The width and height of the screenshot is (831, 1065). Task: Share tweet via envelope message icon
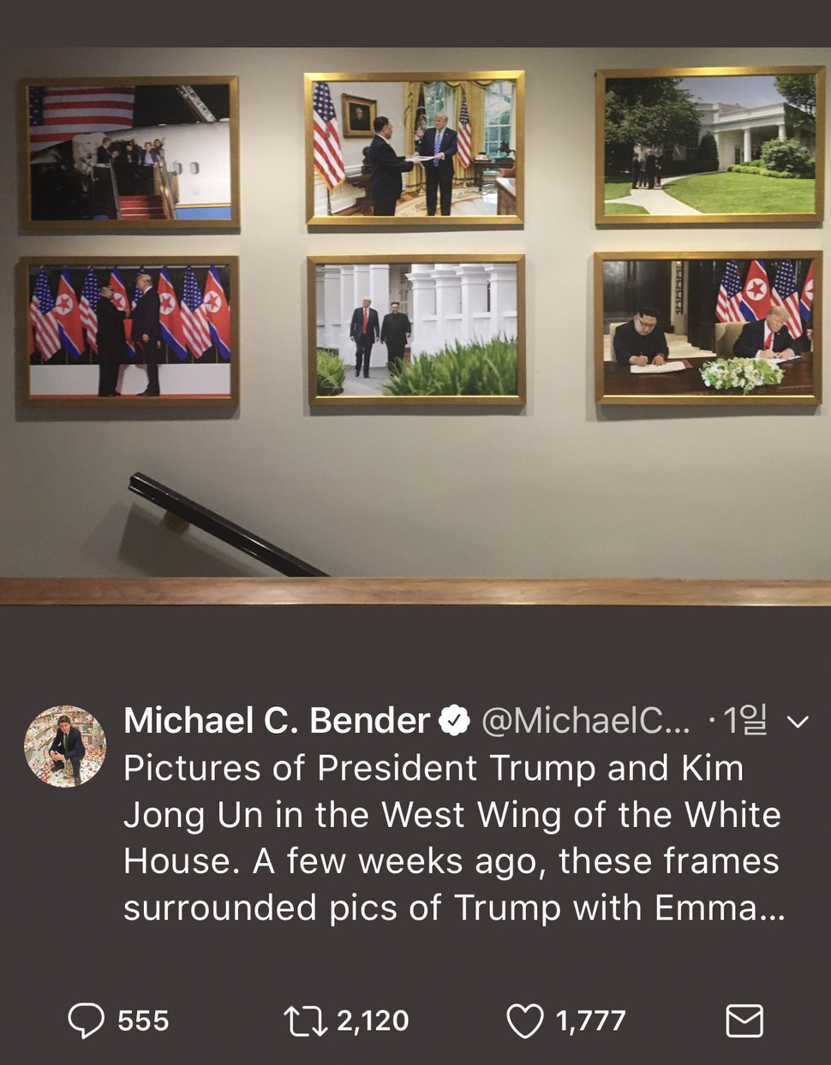744,1020
